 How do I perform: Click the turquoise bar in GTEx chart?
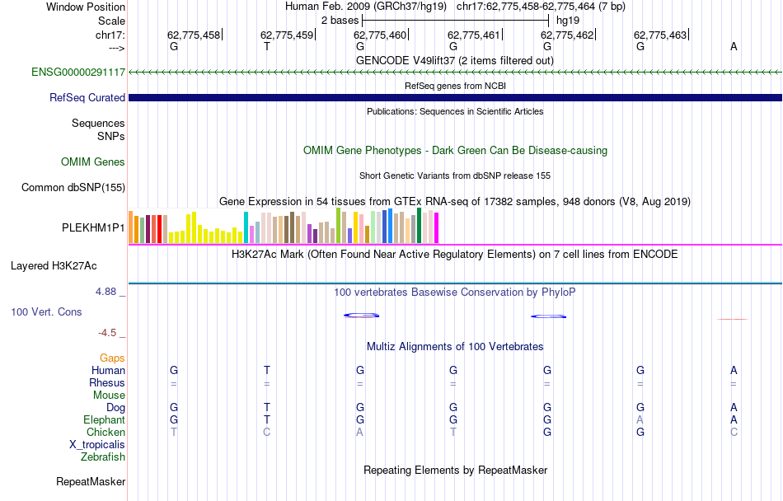click(246, 227)
